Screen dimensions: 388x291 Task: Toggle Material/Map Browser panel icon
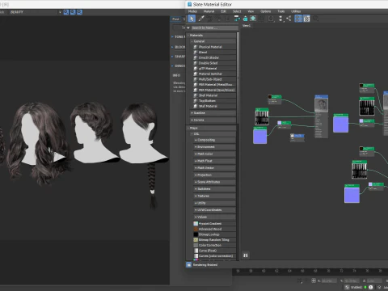[298, 19]
